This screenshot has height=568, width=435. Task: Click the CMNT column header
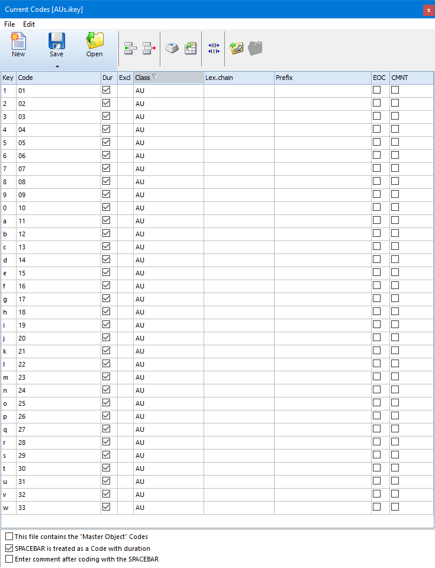[412, 78]
